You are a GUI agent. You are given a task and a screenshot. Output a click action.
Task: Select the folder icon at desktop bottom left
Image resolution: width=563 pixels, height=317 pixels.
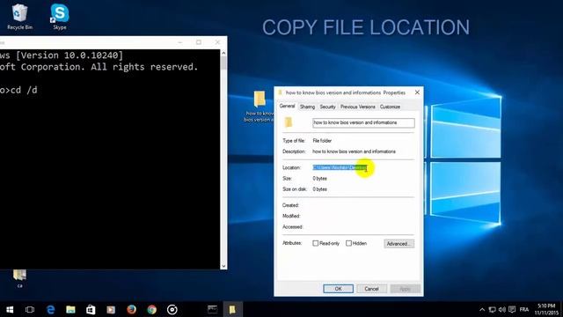point(19,278)
